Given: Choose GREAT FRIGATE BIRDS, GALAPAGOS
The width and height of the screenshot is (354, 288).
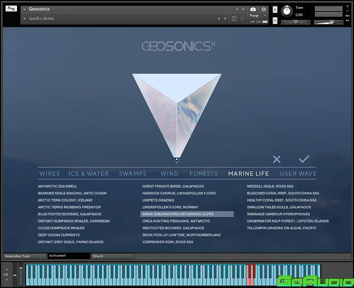Looking at the screenshot, I should pyautogui.click(x=173, y=186).
